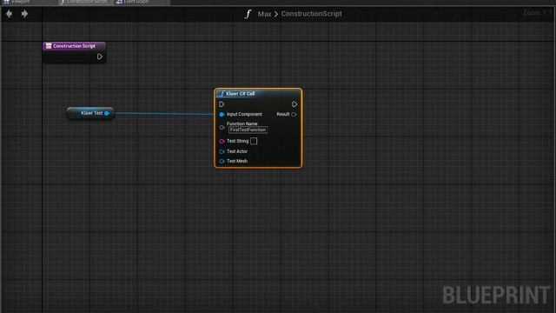556x313 pixels.
Task: Click the Klawr Test blue output pin
Action: [107, 113]
